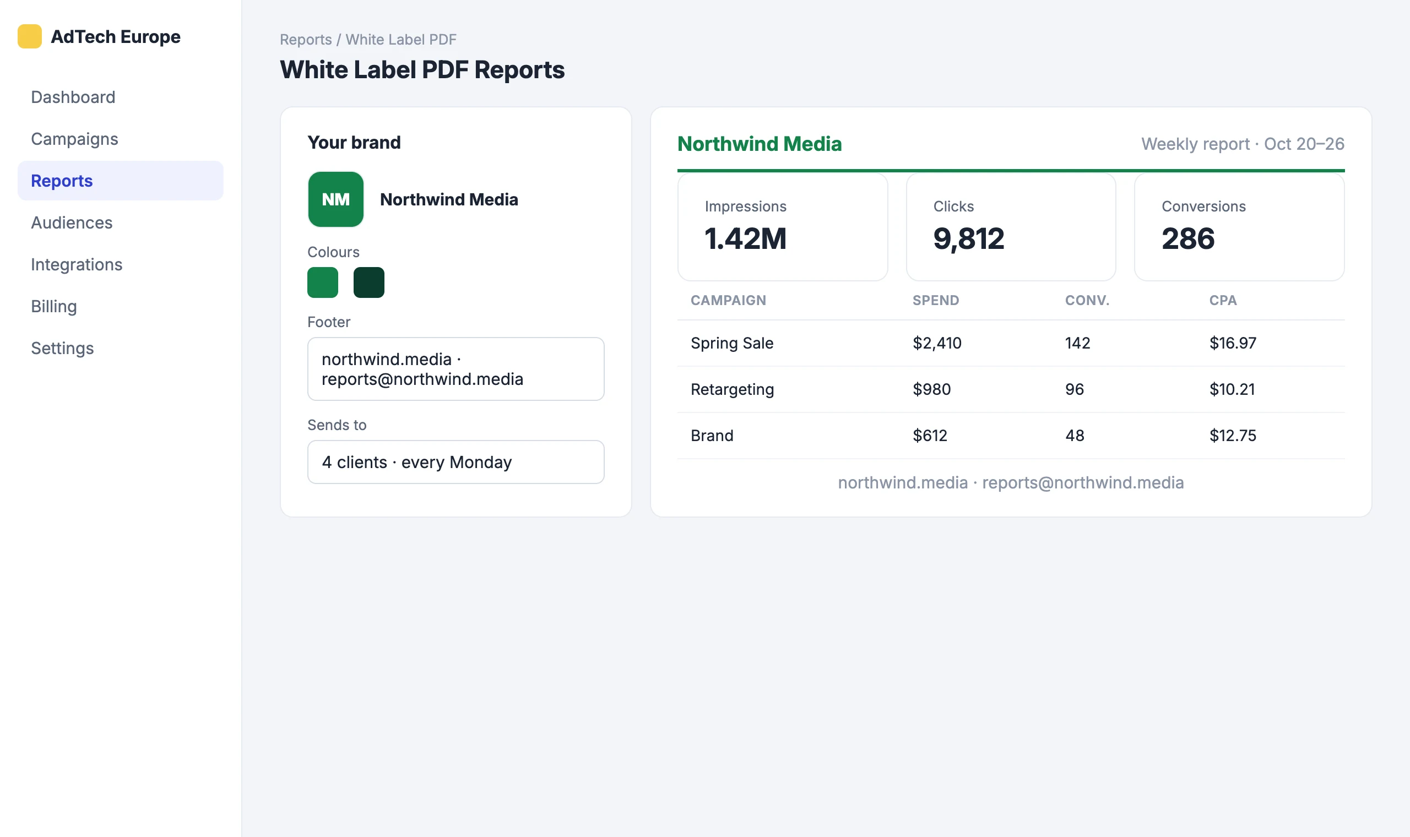Click the 142 conversions value
This screenshot has height=837, width=1410.
click(x=1077, y=343)
